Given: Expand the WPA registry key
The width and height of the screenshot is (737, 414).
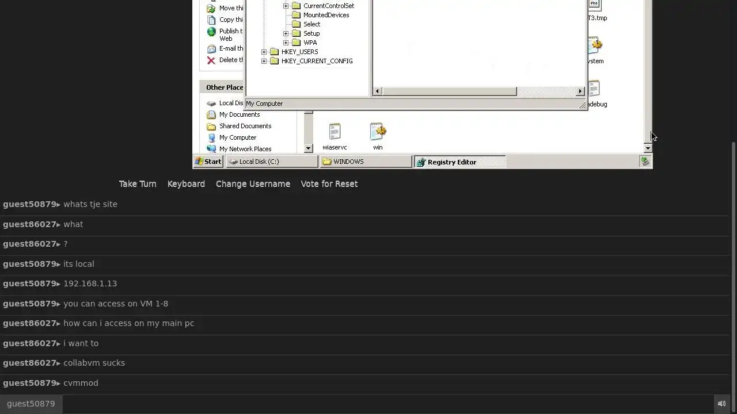Looking at the screenshot, I should [286, 43].
